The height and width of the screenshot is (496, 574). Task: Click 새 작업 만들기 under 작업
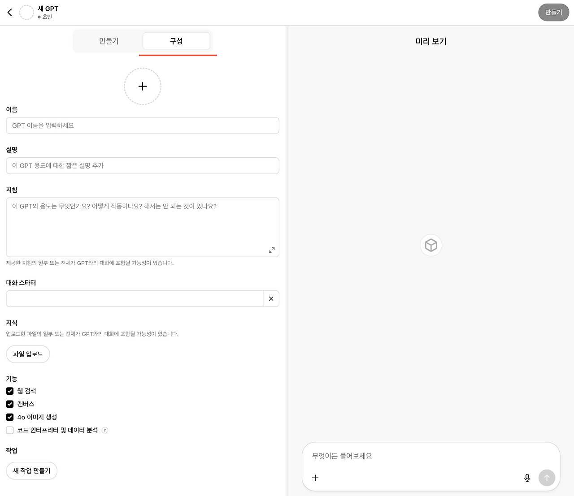tap(31, 470)
